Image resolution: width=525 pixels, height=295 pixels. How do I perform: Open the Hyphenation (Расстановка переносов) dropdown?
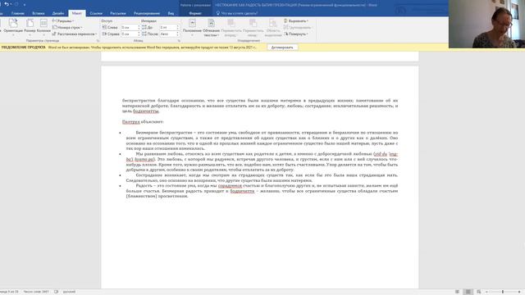pos(75,34)
